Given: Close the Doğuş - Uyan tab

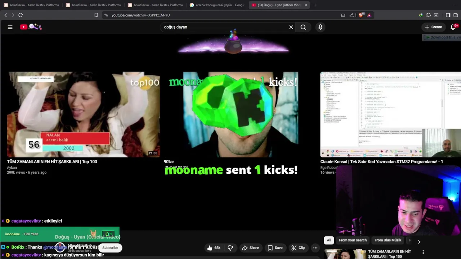Looking at the screenshot, I should (306, 5).
